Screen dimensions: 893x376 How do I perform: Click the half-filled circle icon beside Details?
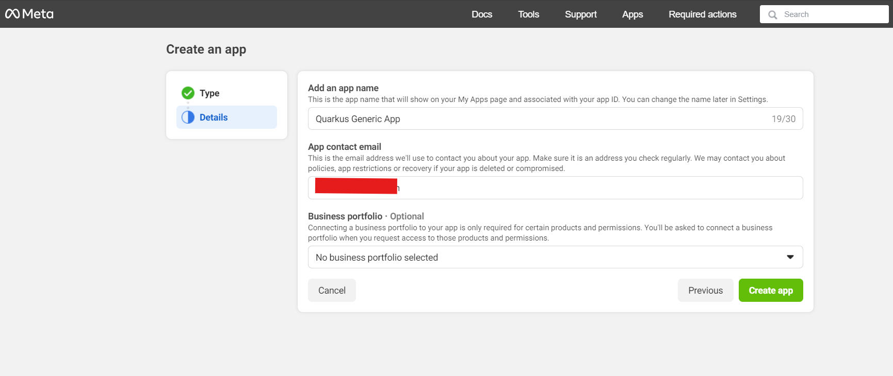(x=188, y=117)
